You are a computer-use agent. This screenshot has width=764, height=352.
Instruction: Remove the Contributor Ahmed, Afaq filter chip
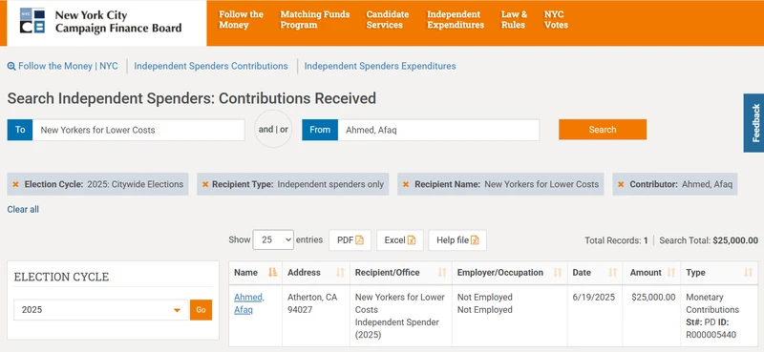tap(621, 184)
